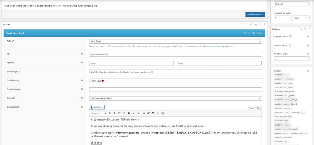Insert or edit link in editor
The width and height of the screenshot is (314, 145).
(148, 113)
